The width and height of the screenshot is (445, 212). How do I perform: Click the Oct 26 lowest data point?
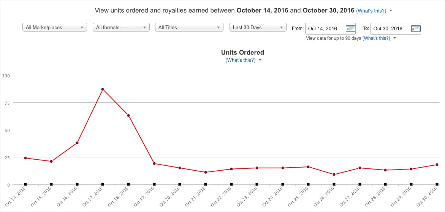click(334, 174)
